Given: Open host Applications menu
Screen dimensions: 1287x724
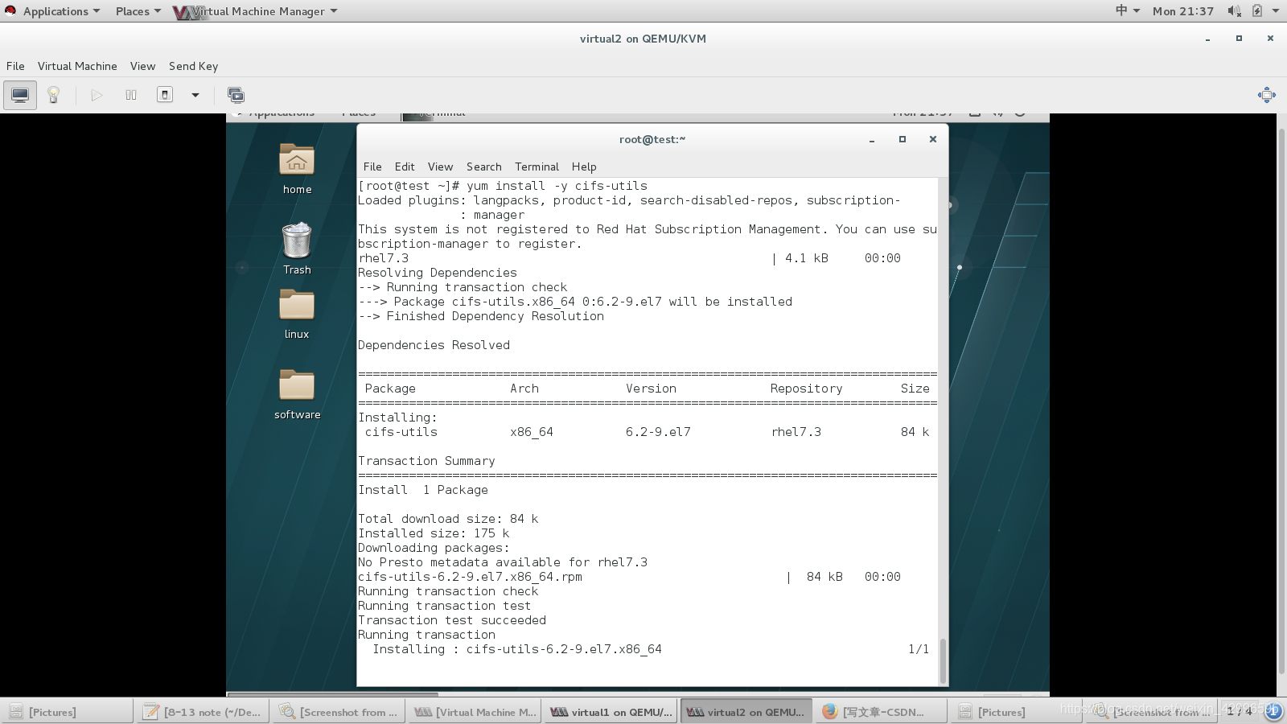Looking at the screenshot, I should (61, 11).
